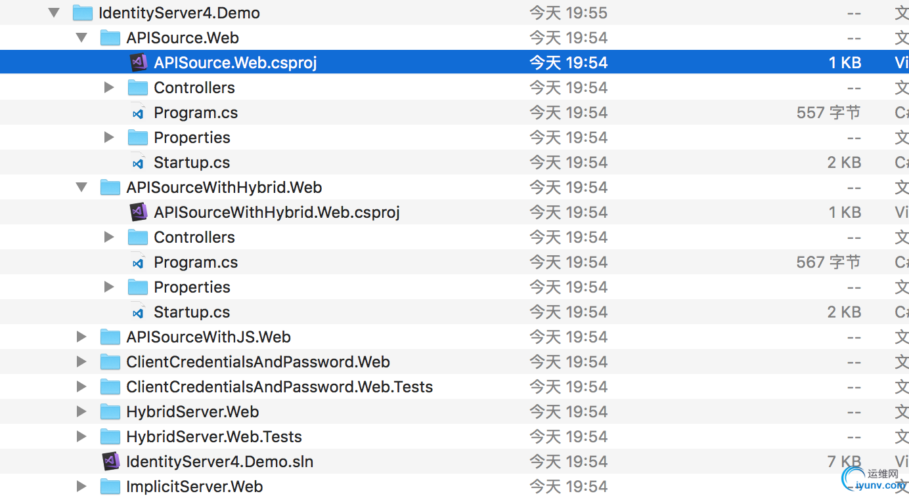Image resolution: width=909 pixels, height=496 pixels.
Task: Click the APISourceWithHybrid.Web folder icon
Action: point(110,187)
